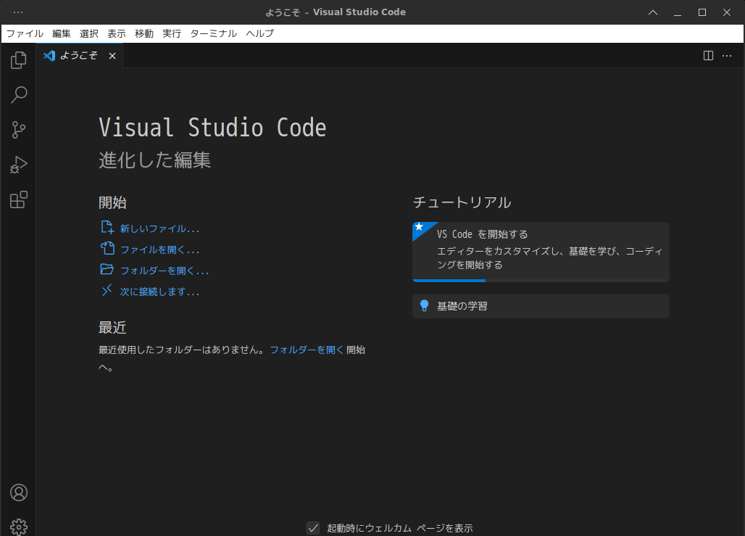Click the window roll-up caret button
This screenshot has height=536, width=745.
click(x=653, y=12)
